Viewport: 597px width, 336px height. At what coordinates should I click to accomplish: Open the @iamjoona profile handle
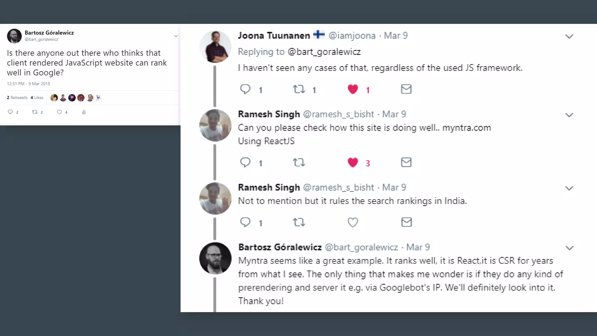pos(352,36)
